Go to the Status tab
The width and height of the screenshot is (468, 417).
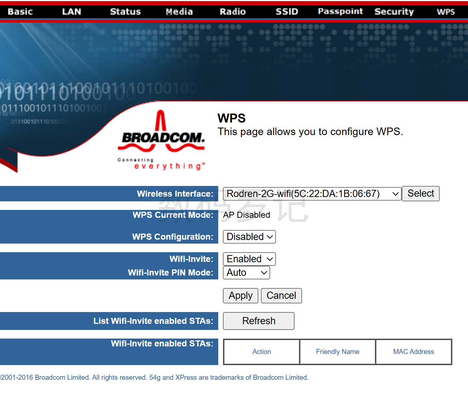(x=125, y=12)
